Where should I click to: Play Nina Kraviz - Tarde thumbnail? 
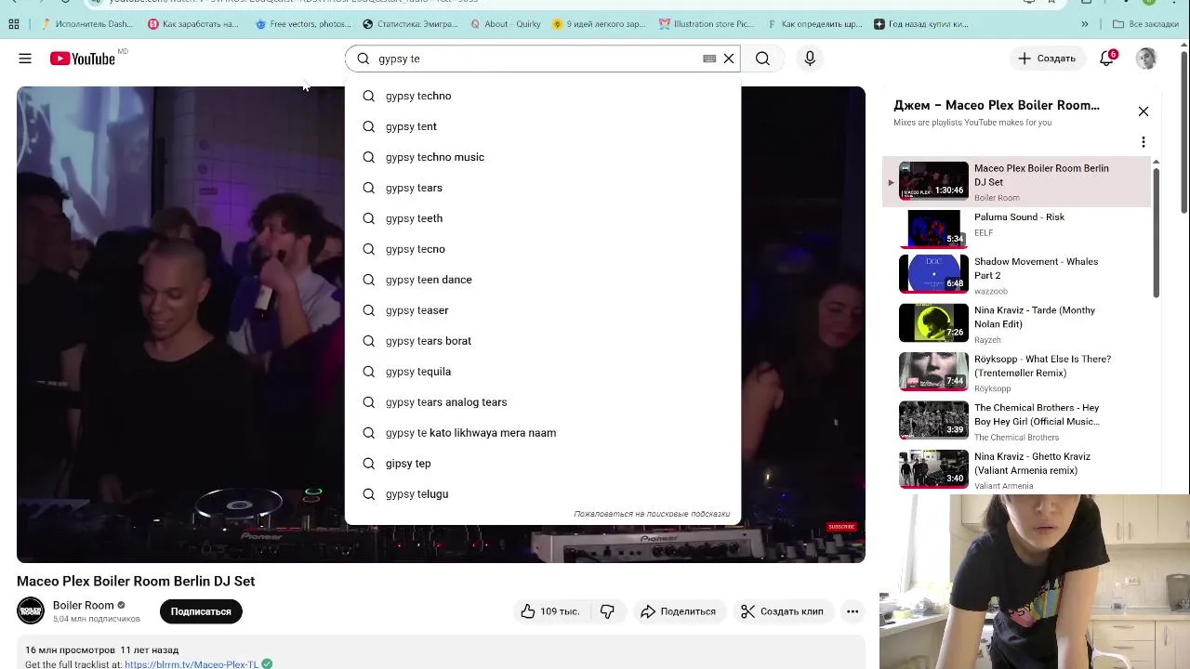[x=933, y=324]
